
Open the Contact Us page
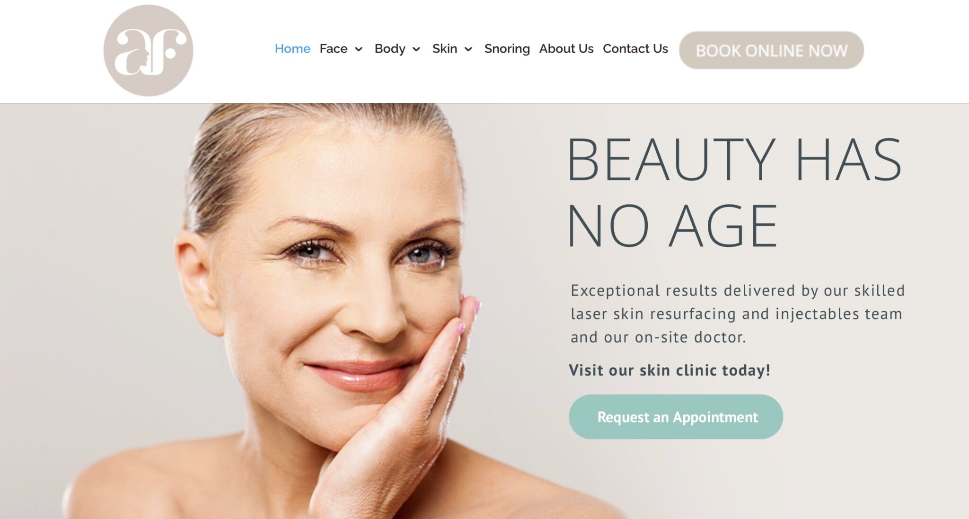click(635, 49)
